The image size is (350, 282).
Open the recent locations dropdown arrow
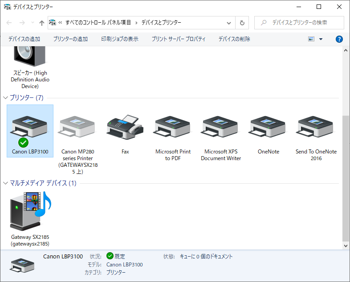pos(33,23)
